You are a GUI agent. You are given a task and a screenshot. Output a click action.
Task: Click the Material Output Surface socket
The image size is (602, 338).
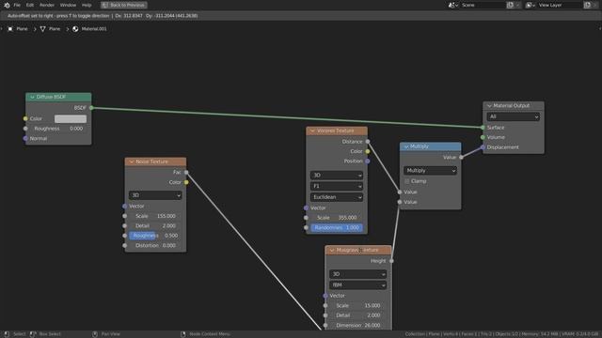[483, 128]
